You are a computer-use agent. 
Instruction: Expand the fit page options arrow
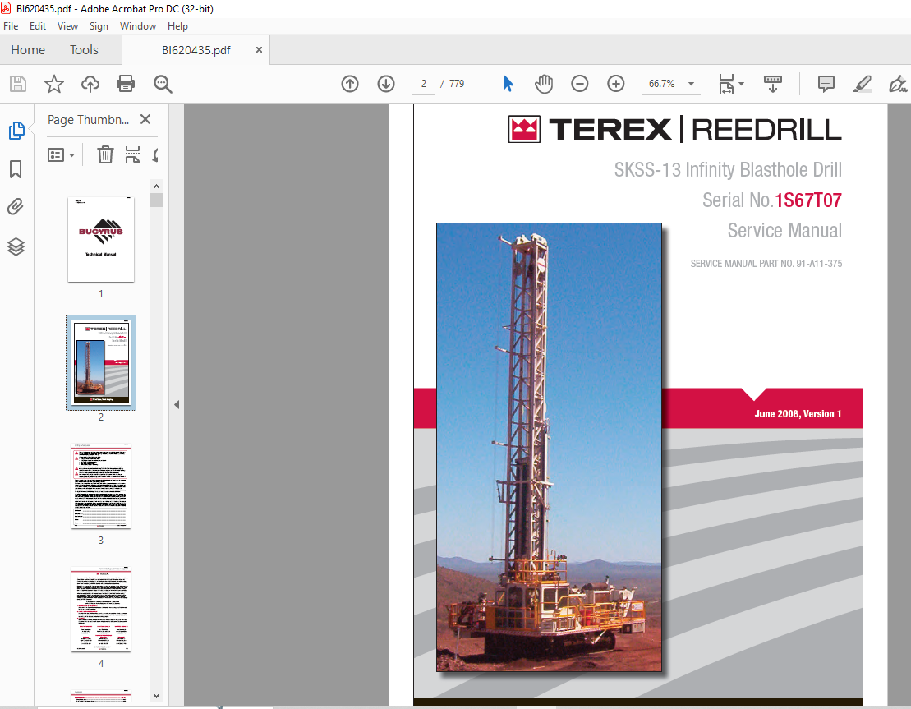click(741, 84)
